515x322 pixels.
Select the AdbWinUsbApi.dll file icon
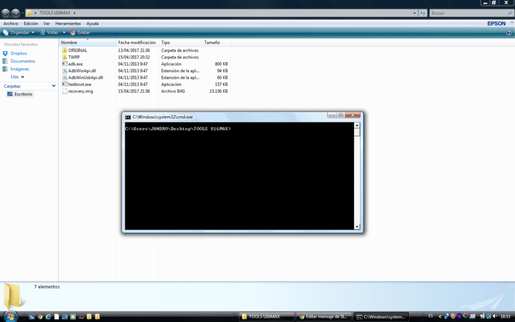click(64, 77)
